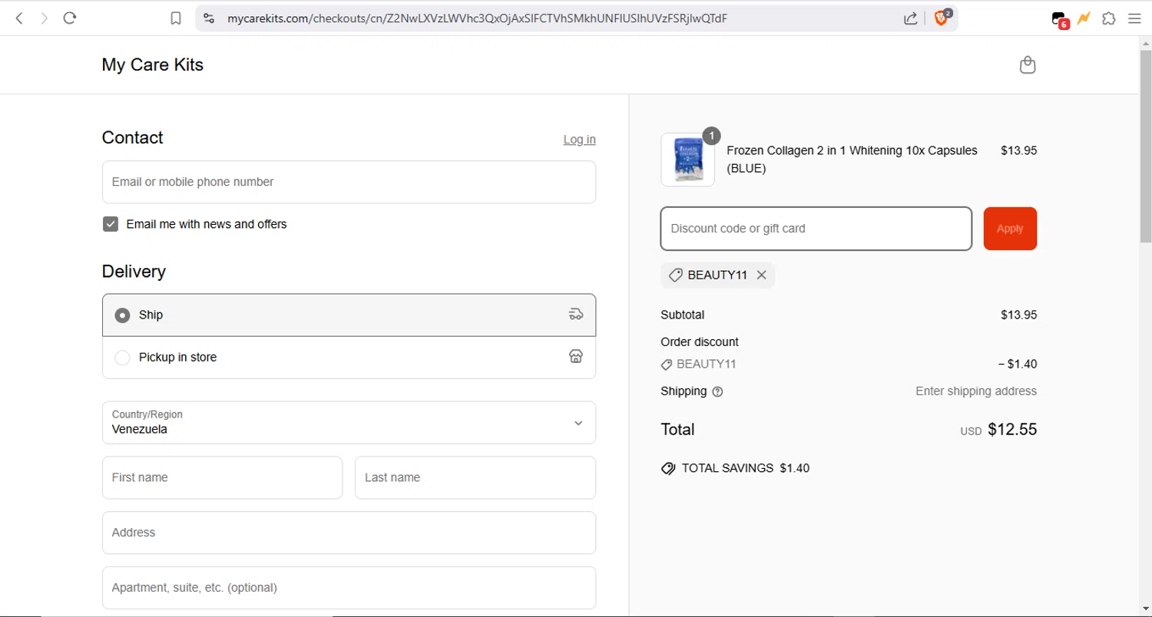This screenshot has width=1152, height=617.
Task: Click the Log in link
Action: pyautogui.click(x=579, y=139)
